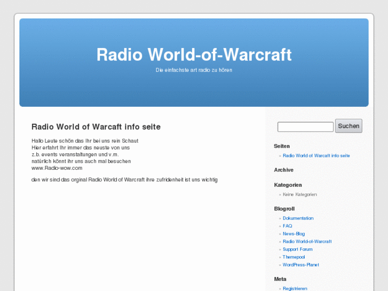Click the line Hier erfahrt Ihr immer das neuste

click(81, 147)
